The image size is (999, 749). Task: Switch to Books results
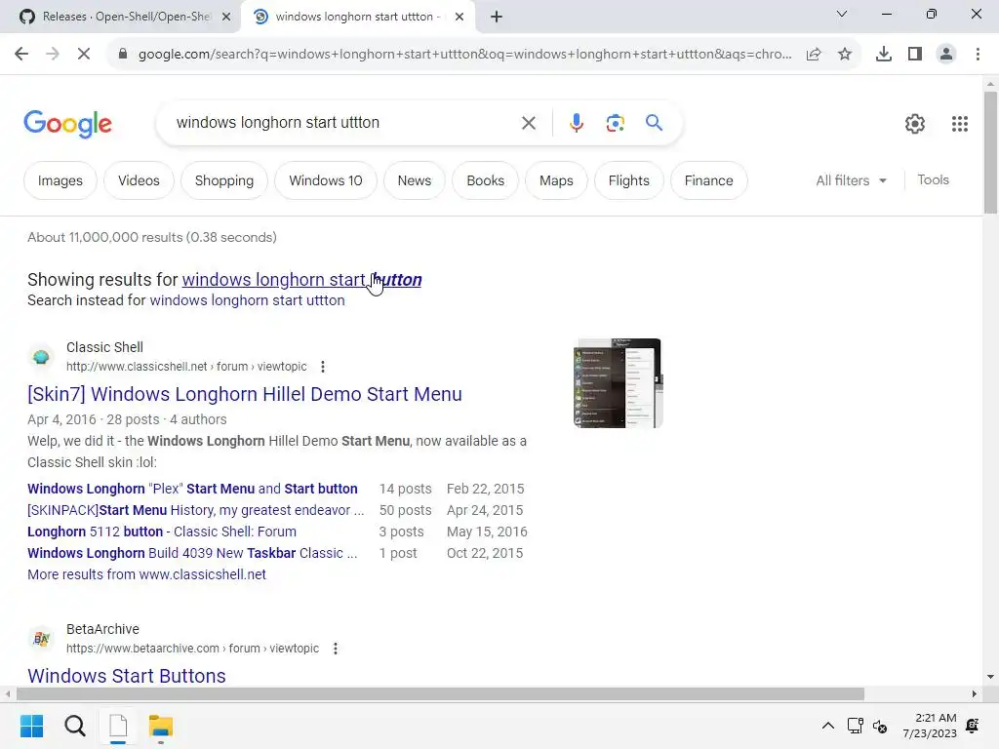click(x=486, y=180)
